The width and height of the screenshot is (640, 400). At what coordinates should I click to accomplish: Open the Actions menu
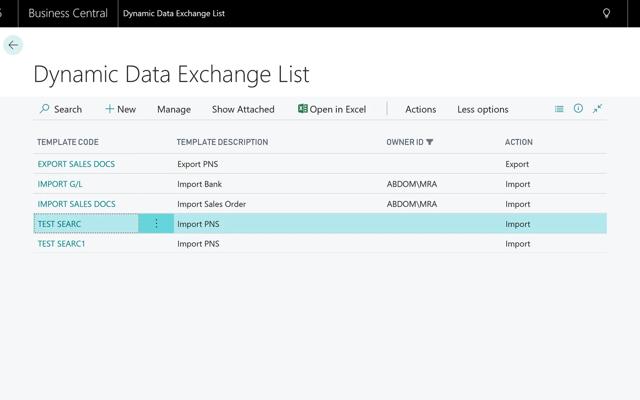click(x=421, y=109)
